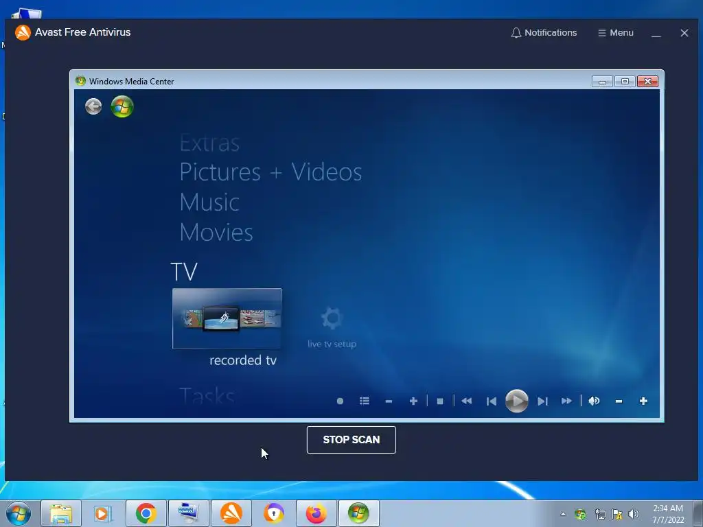
Task: Stop playback in Media Center
Action: coord(440,401)
